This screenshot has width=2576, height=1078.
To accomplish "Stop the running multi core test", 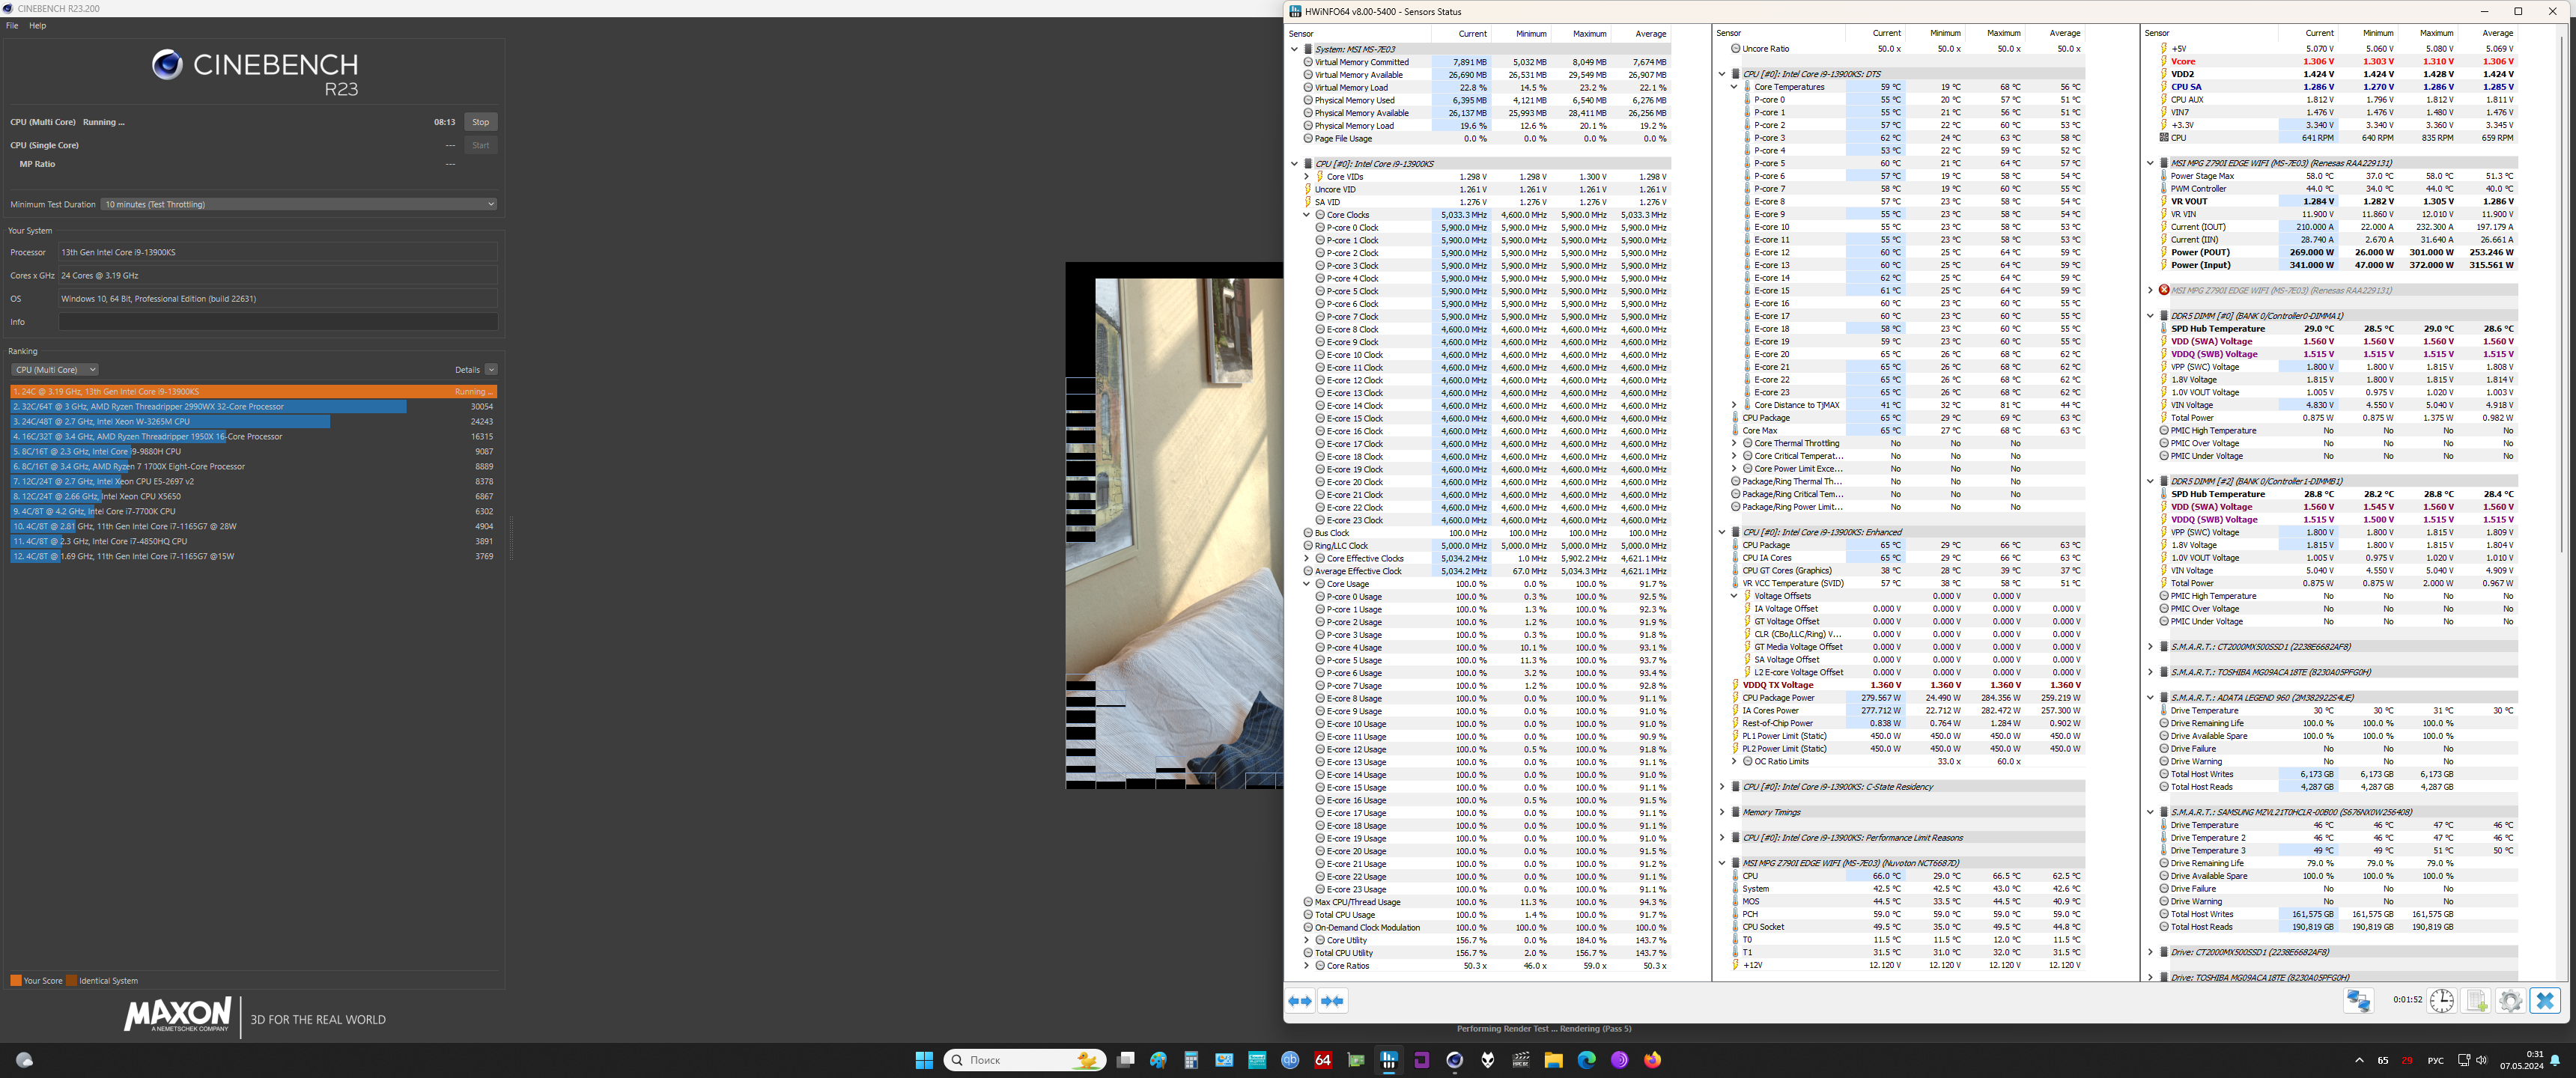I will (x=480, y=122).
